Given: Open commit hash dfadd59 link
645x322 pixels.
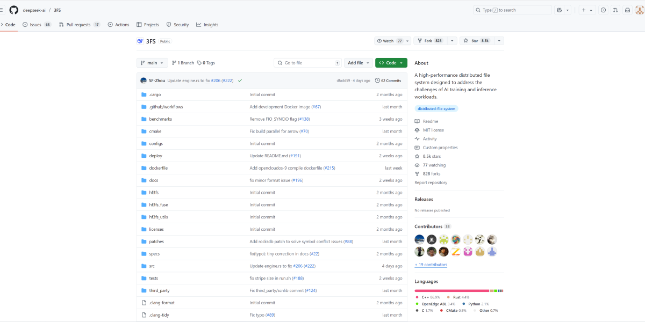Looking at the screenshot, I should (x=343, y=80).
